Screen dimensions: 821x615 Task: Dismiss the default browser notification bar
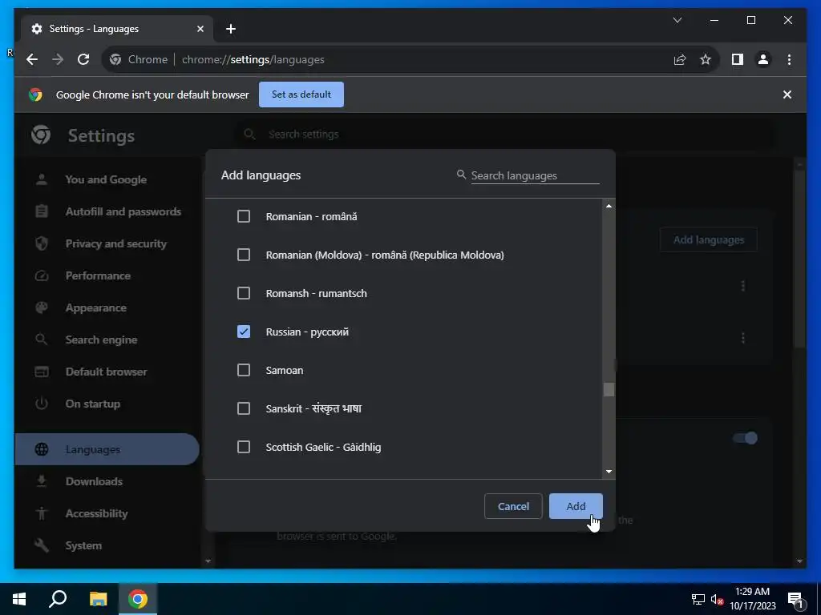(787, 94)
